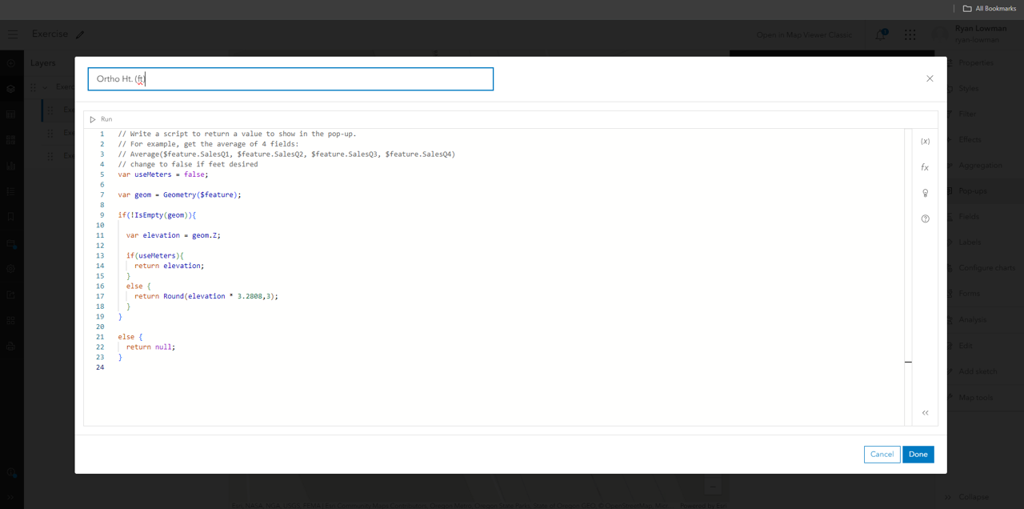Open the help question mark icon

pyautogui.click(x=925, y=218)
